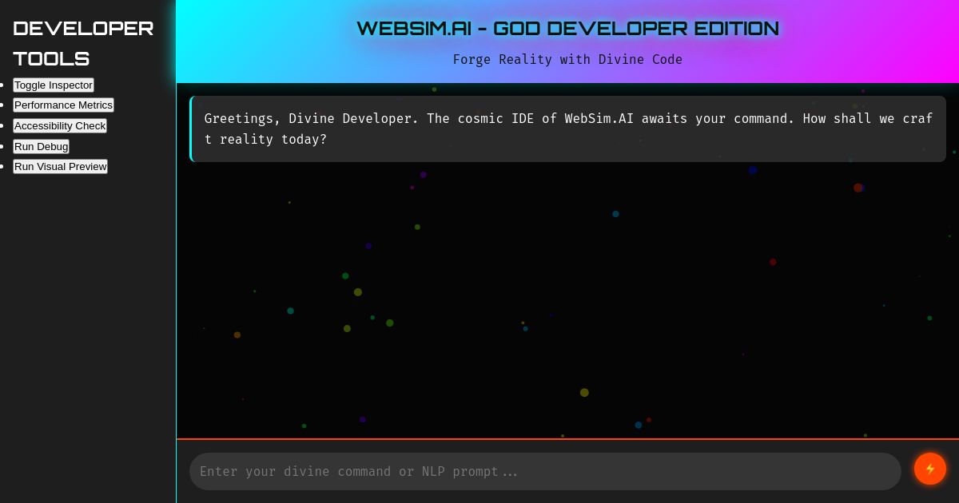Toggle Inspector from the sidebar
The height and width of the screenshot is (503, 959).
click(x=53, y=85)
